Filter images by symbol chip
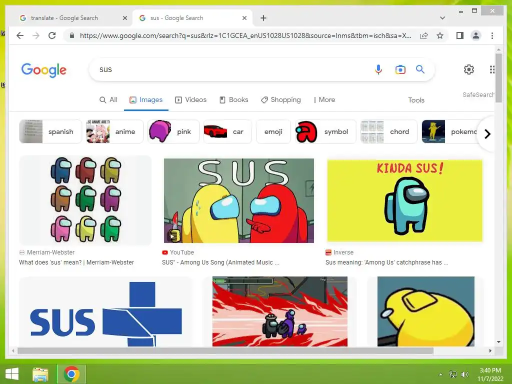 pos(325,131)
